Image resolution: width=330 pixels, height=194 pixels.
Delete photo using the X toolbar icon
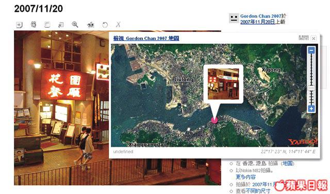118,25
